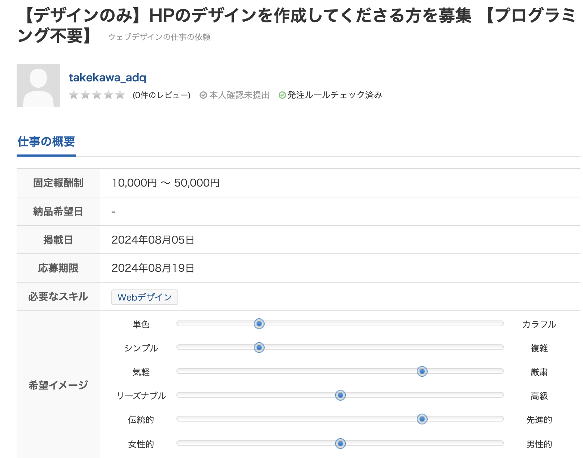Click the シンプル slider start label

coord(141,348)
